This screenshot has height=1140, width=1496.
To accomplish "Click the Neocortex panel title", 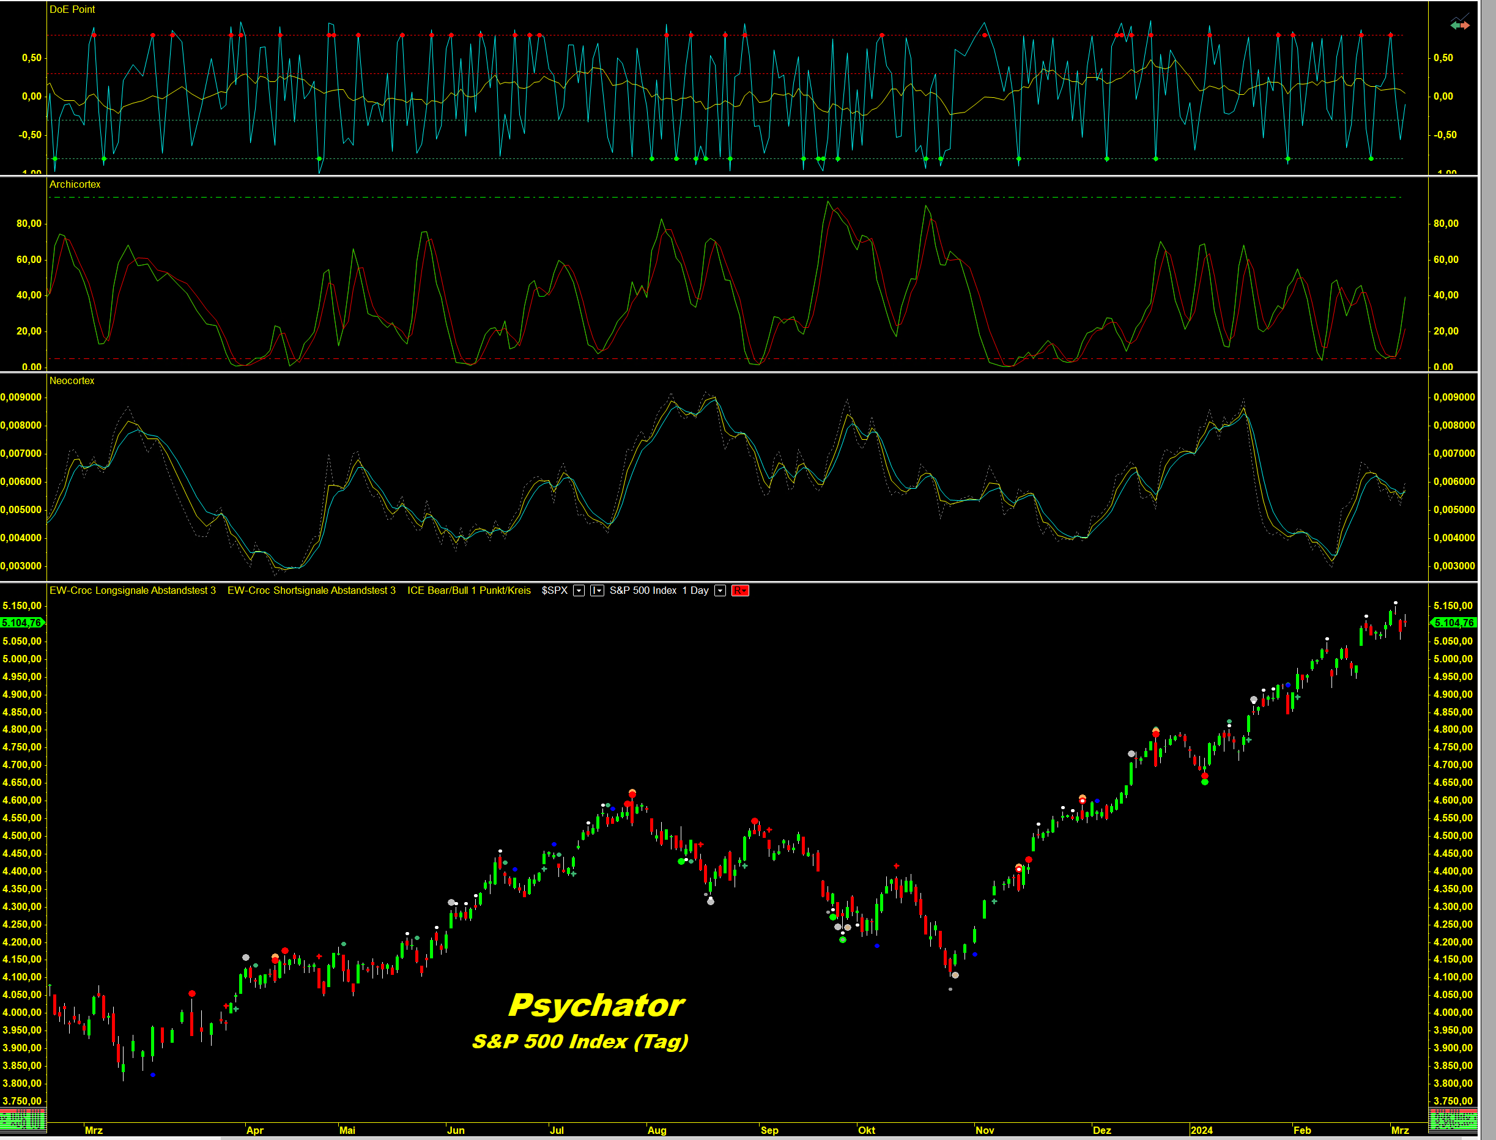I will 72,380.
